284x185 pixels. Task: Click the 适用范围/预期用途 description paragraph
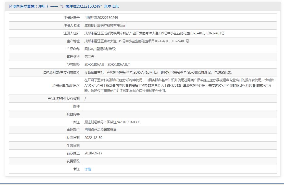179,85
